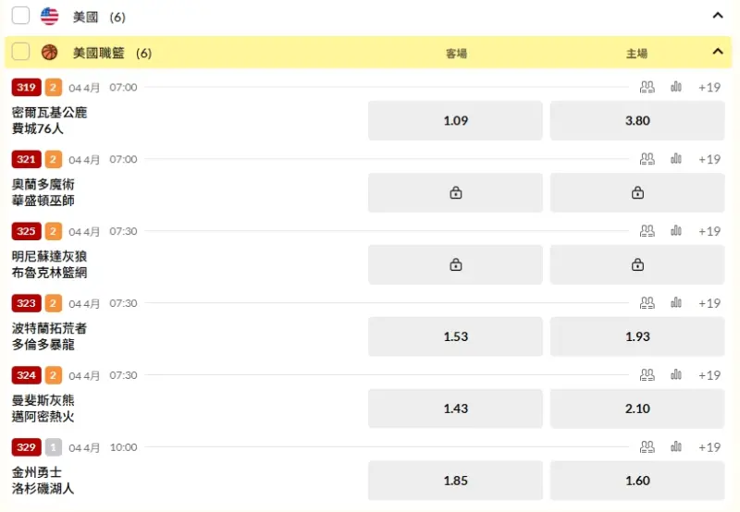The height and width of the screenshot is (512, 740).
Task: Click the USA flag icon
Action: coord(50,17)
